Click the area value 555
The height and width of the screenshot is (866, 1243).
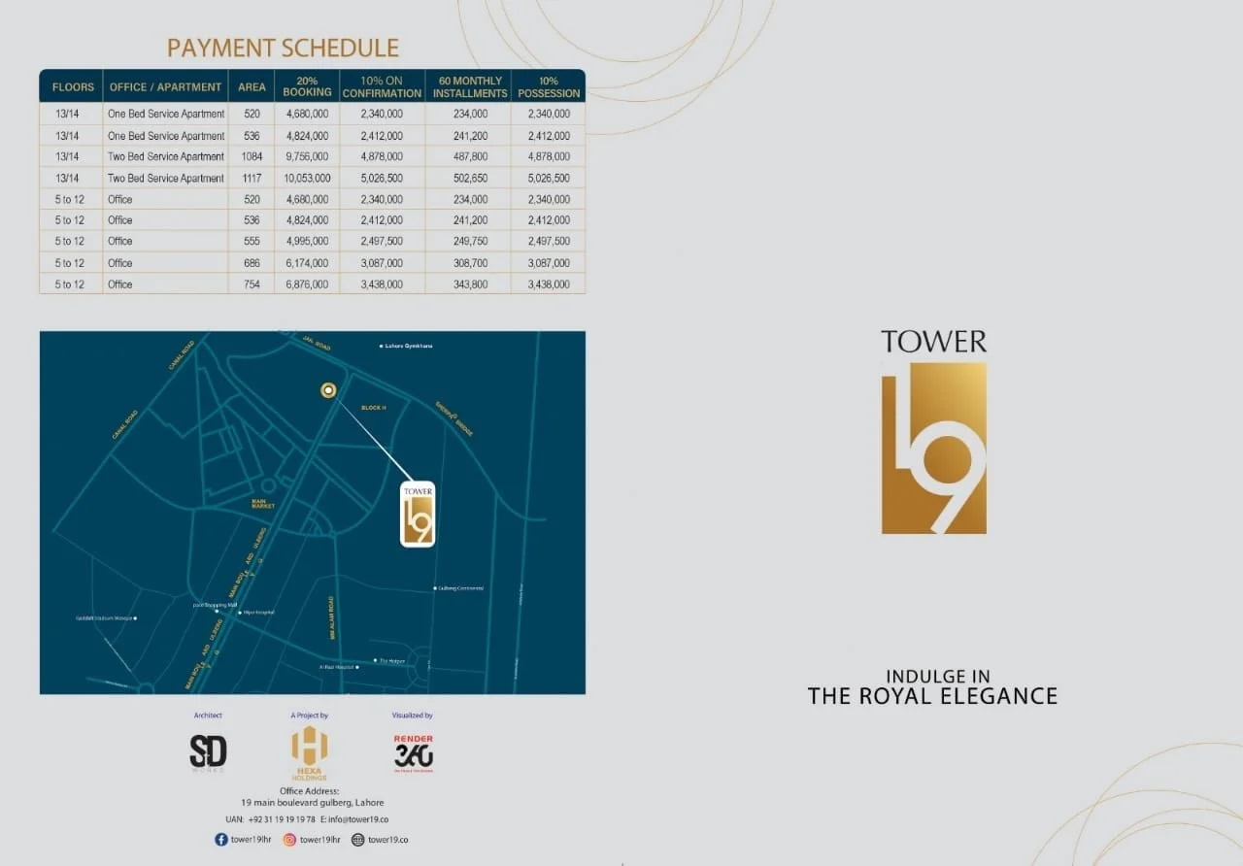pyautogui.click(x=252, y=241)
